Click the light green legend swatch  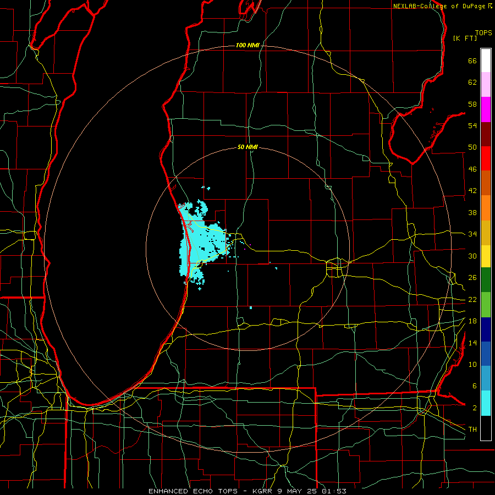tap(486, 305)
